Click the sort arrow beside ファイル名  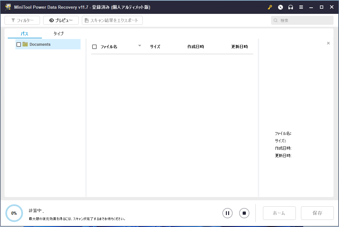coord(140,46)
